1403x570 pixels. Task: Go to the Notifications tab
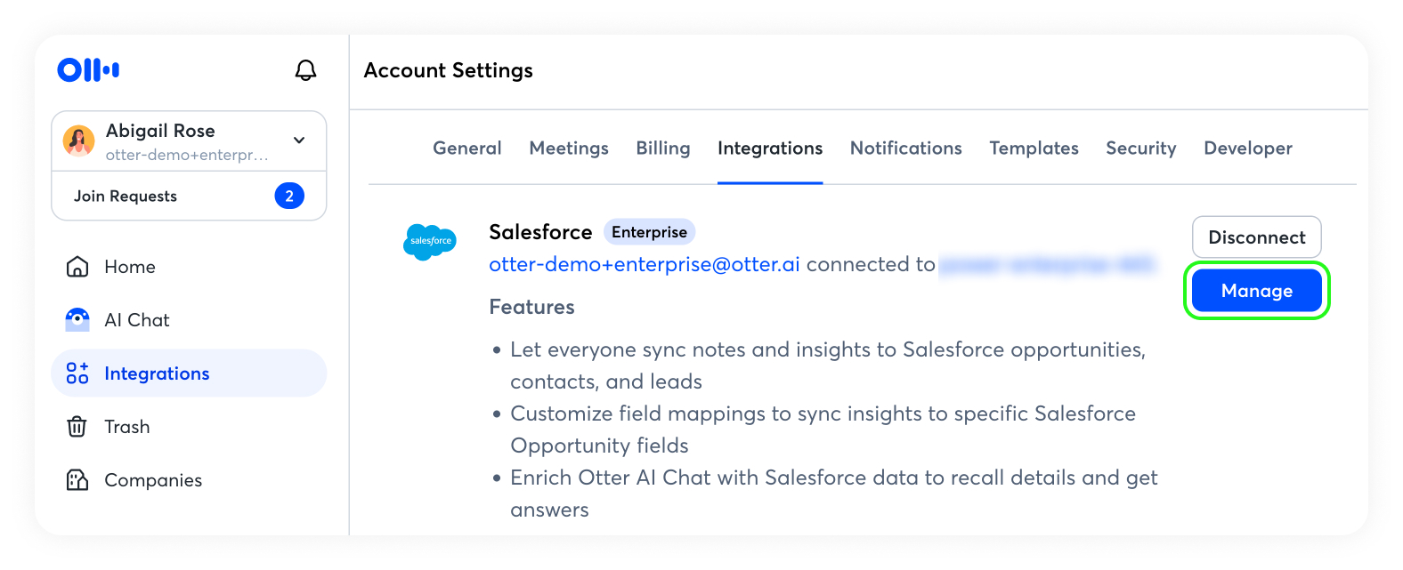(906, 149)
